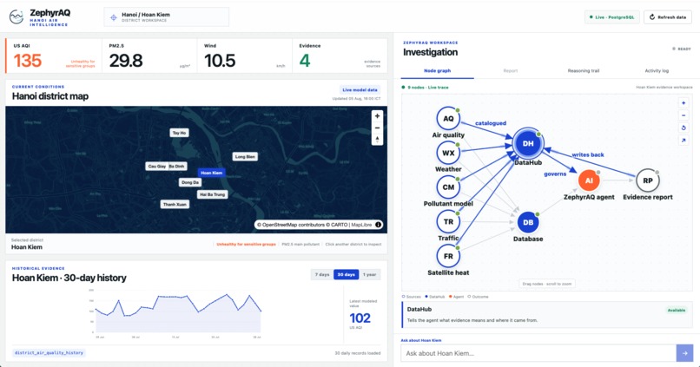Click the PM2.5 29.8 card
The width and height of the screenshot is (700, 367).
click(x=149, y=56)
